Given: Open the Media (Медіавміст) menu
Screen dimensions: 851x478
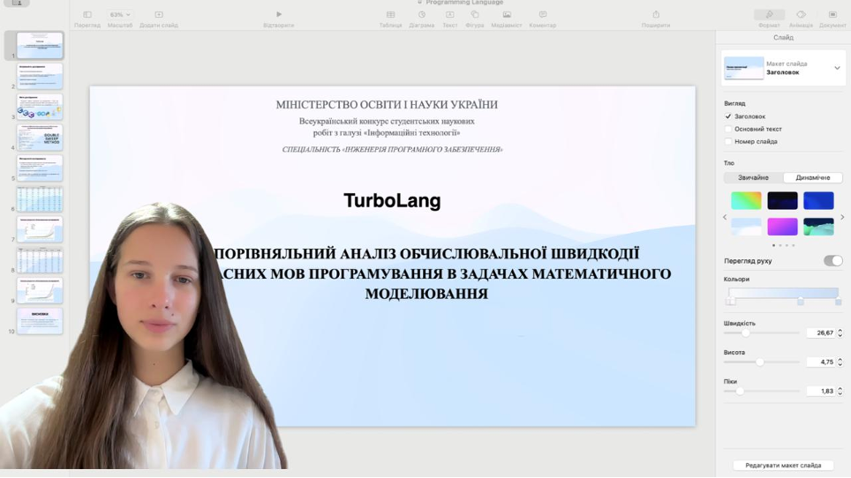Looking at the screenshot, I should [x=507, y=15].
